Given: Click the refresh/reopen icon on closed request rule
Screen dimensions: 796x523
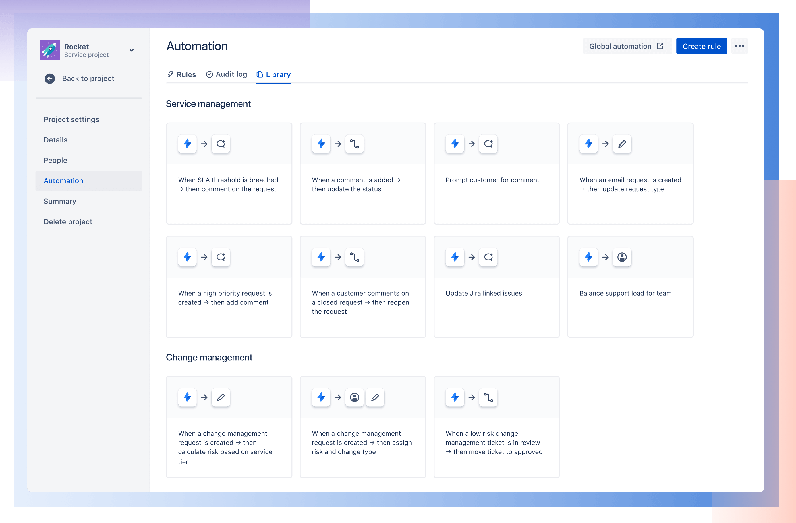Looking at the screenshot, I should [354, 257].
